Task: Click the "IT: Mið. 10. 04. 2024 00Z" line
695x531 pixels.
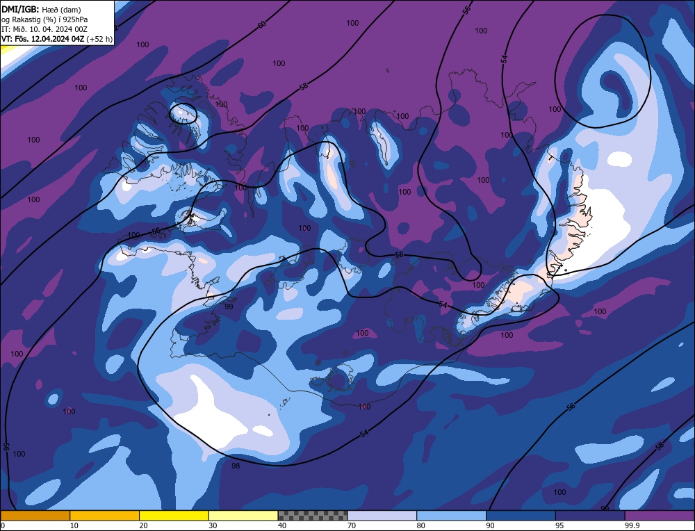Action: pyautogui.click(x=44, y=29)
